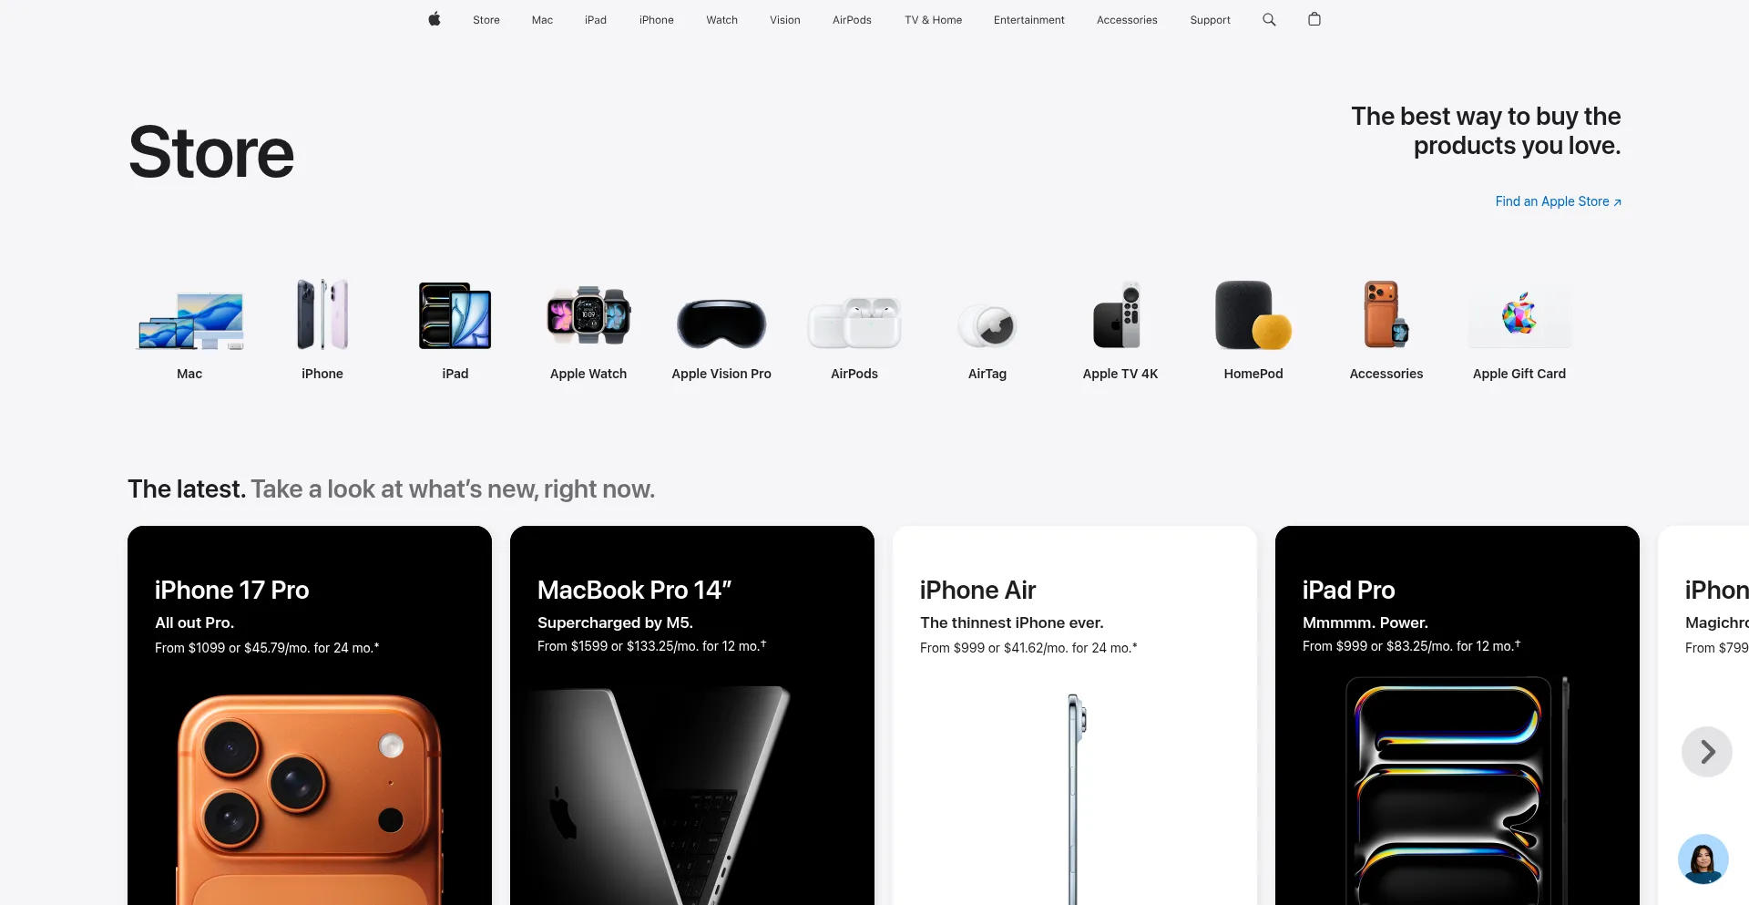The height and width of the screenshot is (905, 1749).
Task: Follow the Find an Apple Store link
Action: (x=1558, y=201)
